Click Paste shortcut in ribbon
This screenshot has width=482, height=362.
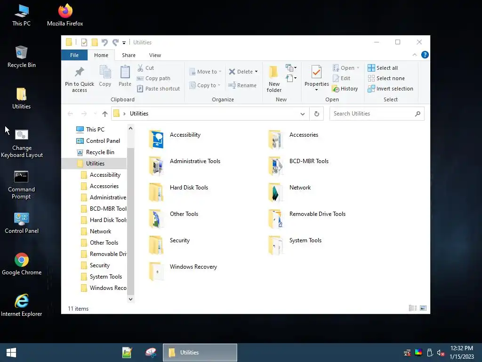tap(158, 89)
